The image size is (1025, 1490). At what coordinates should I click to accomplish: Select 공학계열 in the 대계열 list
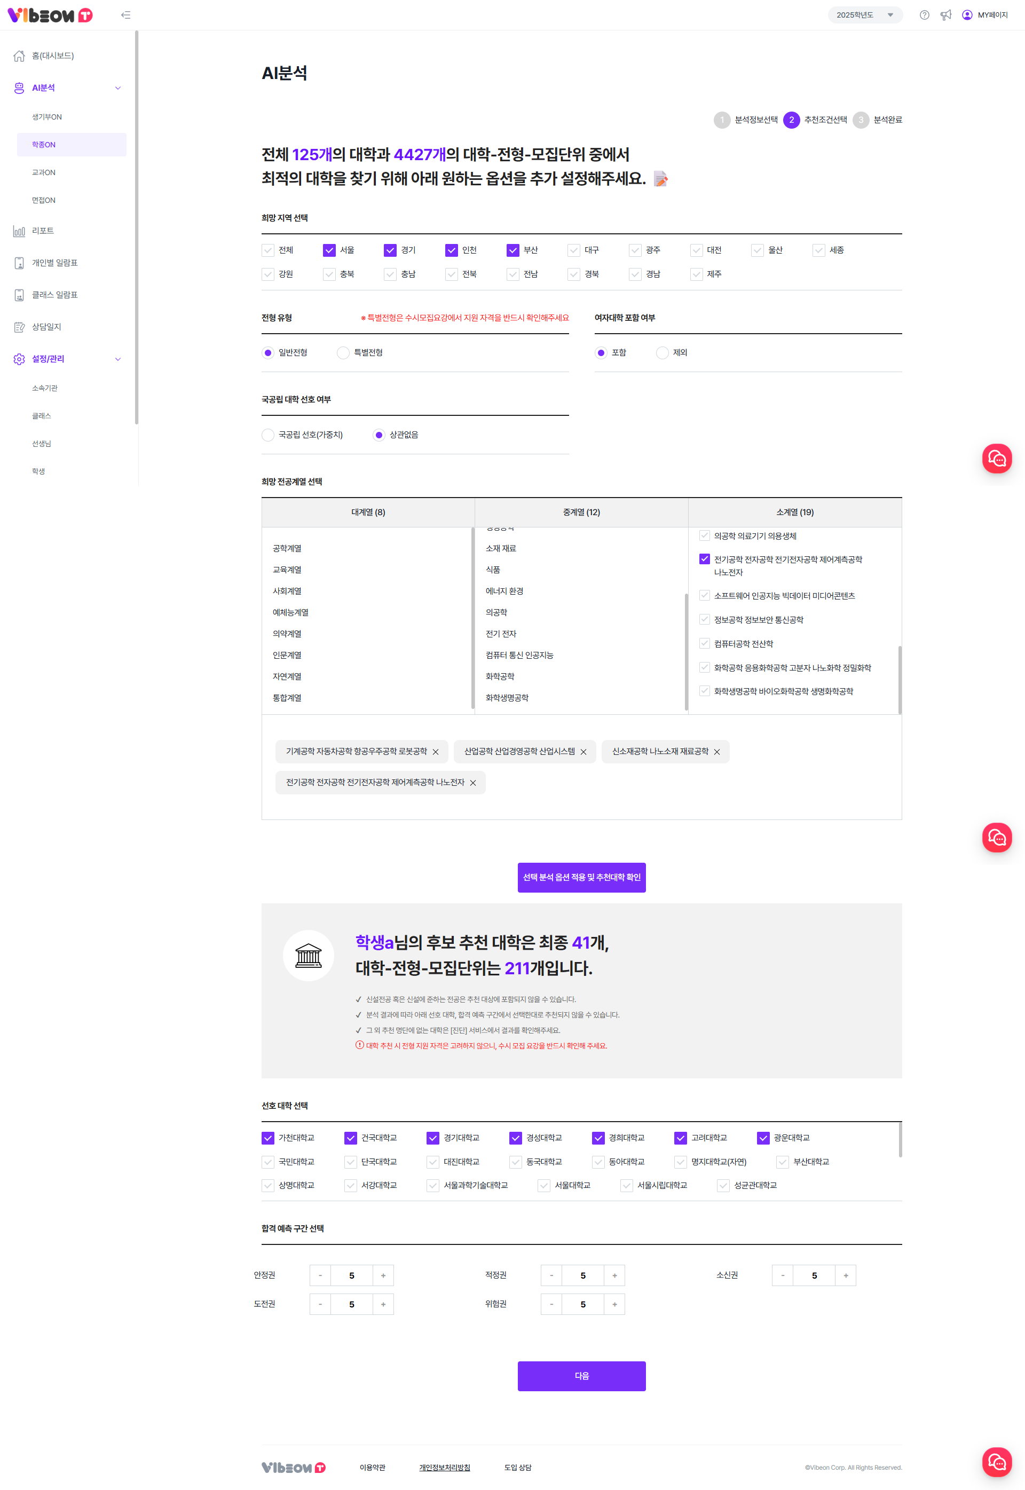click(x=287, y=548)
